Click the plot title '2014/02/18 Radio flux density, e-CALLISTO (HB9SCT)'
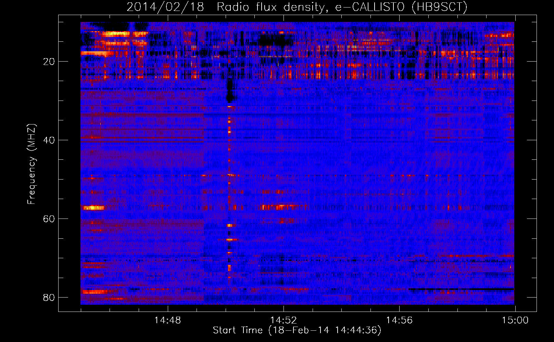Image resolution: width=554 pixels, height=342 pixels. tap(297, 7)
